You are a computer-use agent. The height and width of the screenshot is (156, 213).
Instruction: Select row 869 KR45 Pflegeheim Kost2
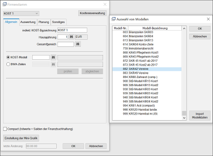click(147, 57)
